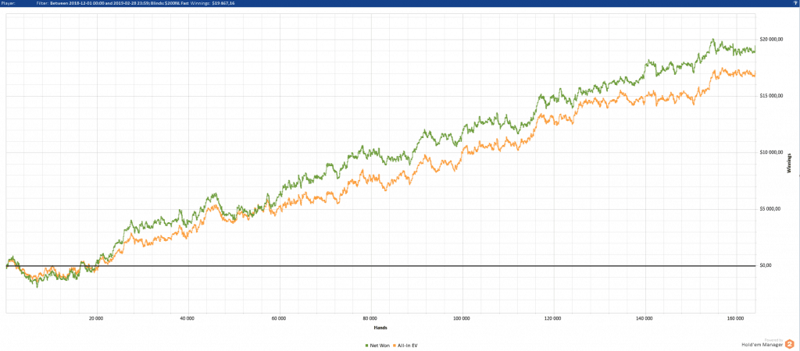Click the 40 000 hands axis label
The image size is (800, 351).
pos(187,319)
